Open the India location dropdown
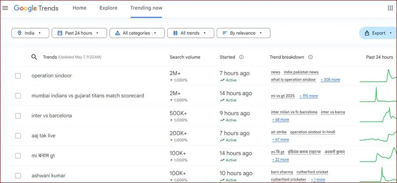 [30, 33]
